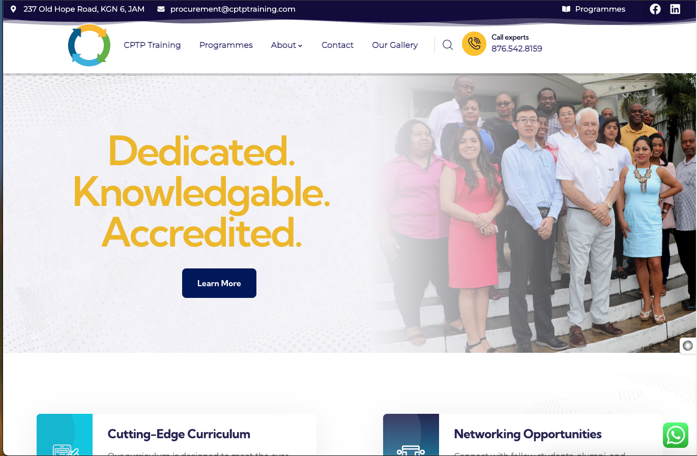This screenshot has height=456, width=697.
Task: Click the procurement@cptptraining.com email link
Action: pyautogui.click(x=233, y=9)
